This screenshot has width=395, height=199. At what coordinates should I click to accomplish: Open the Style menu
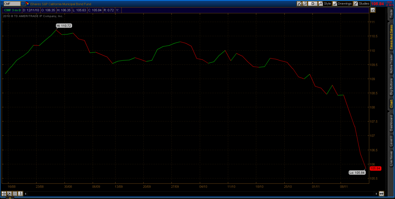(x=325, y=4)
